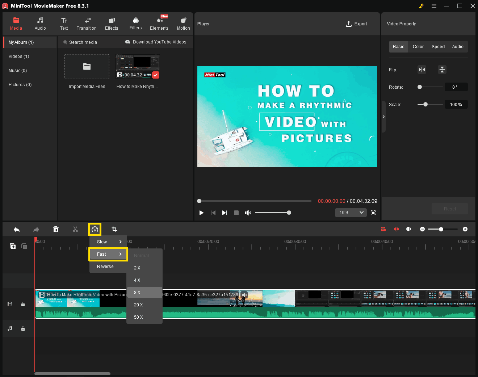The width and height of the screenshot is (478, 377).
Task: Select the Transition tool in the top ribbon
Action: pyautogui.click(x=87, y=24)
